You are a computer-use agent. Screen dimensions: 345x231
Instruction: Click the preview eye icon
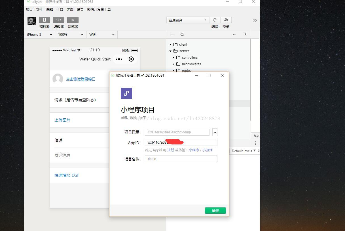[226, 20]
